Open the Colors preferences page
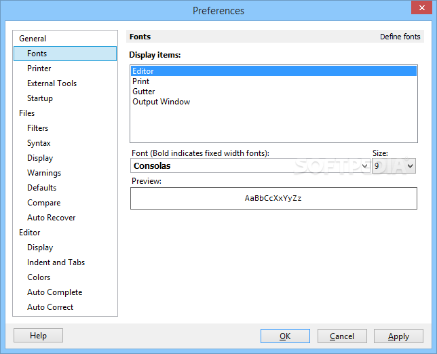Screen dimensions: 437x354 (39, 277)
